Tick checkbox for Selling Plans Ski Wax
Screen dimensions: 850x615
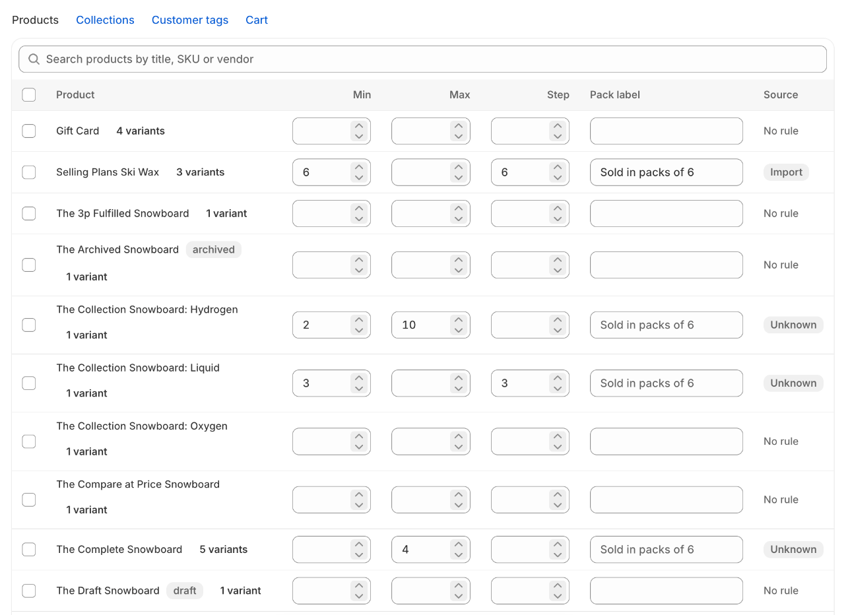(x=29, y=172)
